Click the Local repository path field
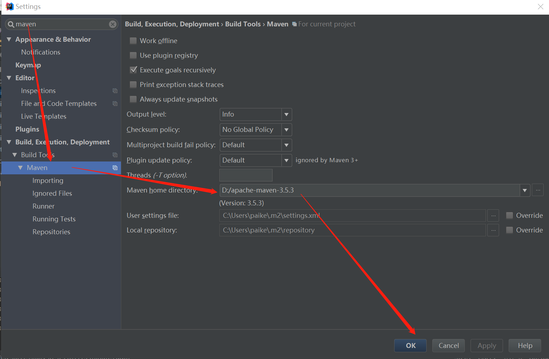The height and width of the screenshot is (359, 549). pyautogui.click(x=352, y=230)
